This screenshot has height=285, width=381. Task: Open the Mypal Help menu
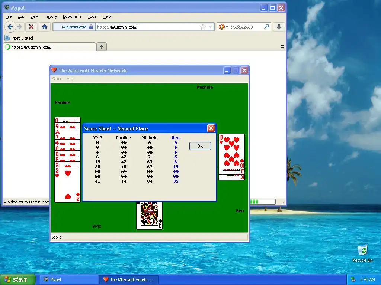click(107, 16)
